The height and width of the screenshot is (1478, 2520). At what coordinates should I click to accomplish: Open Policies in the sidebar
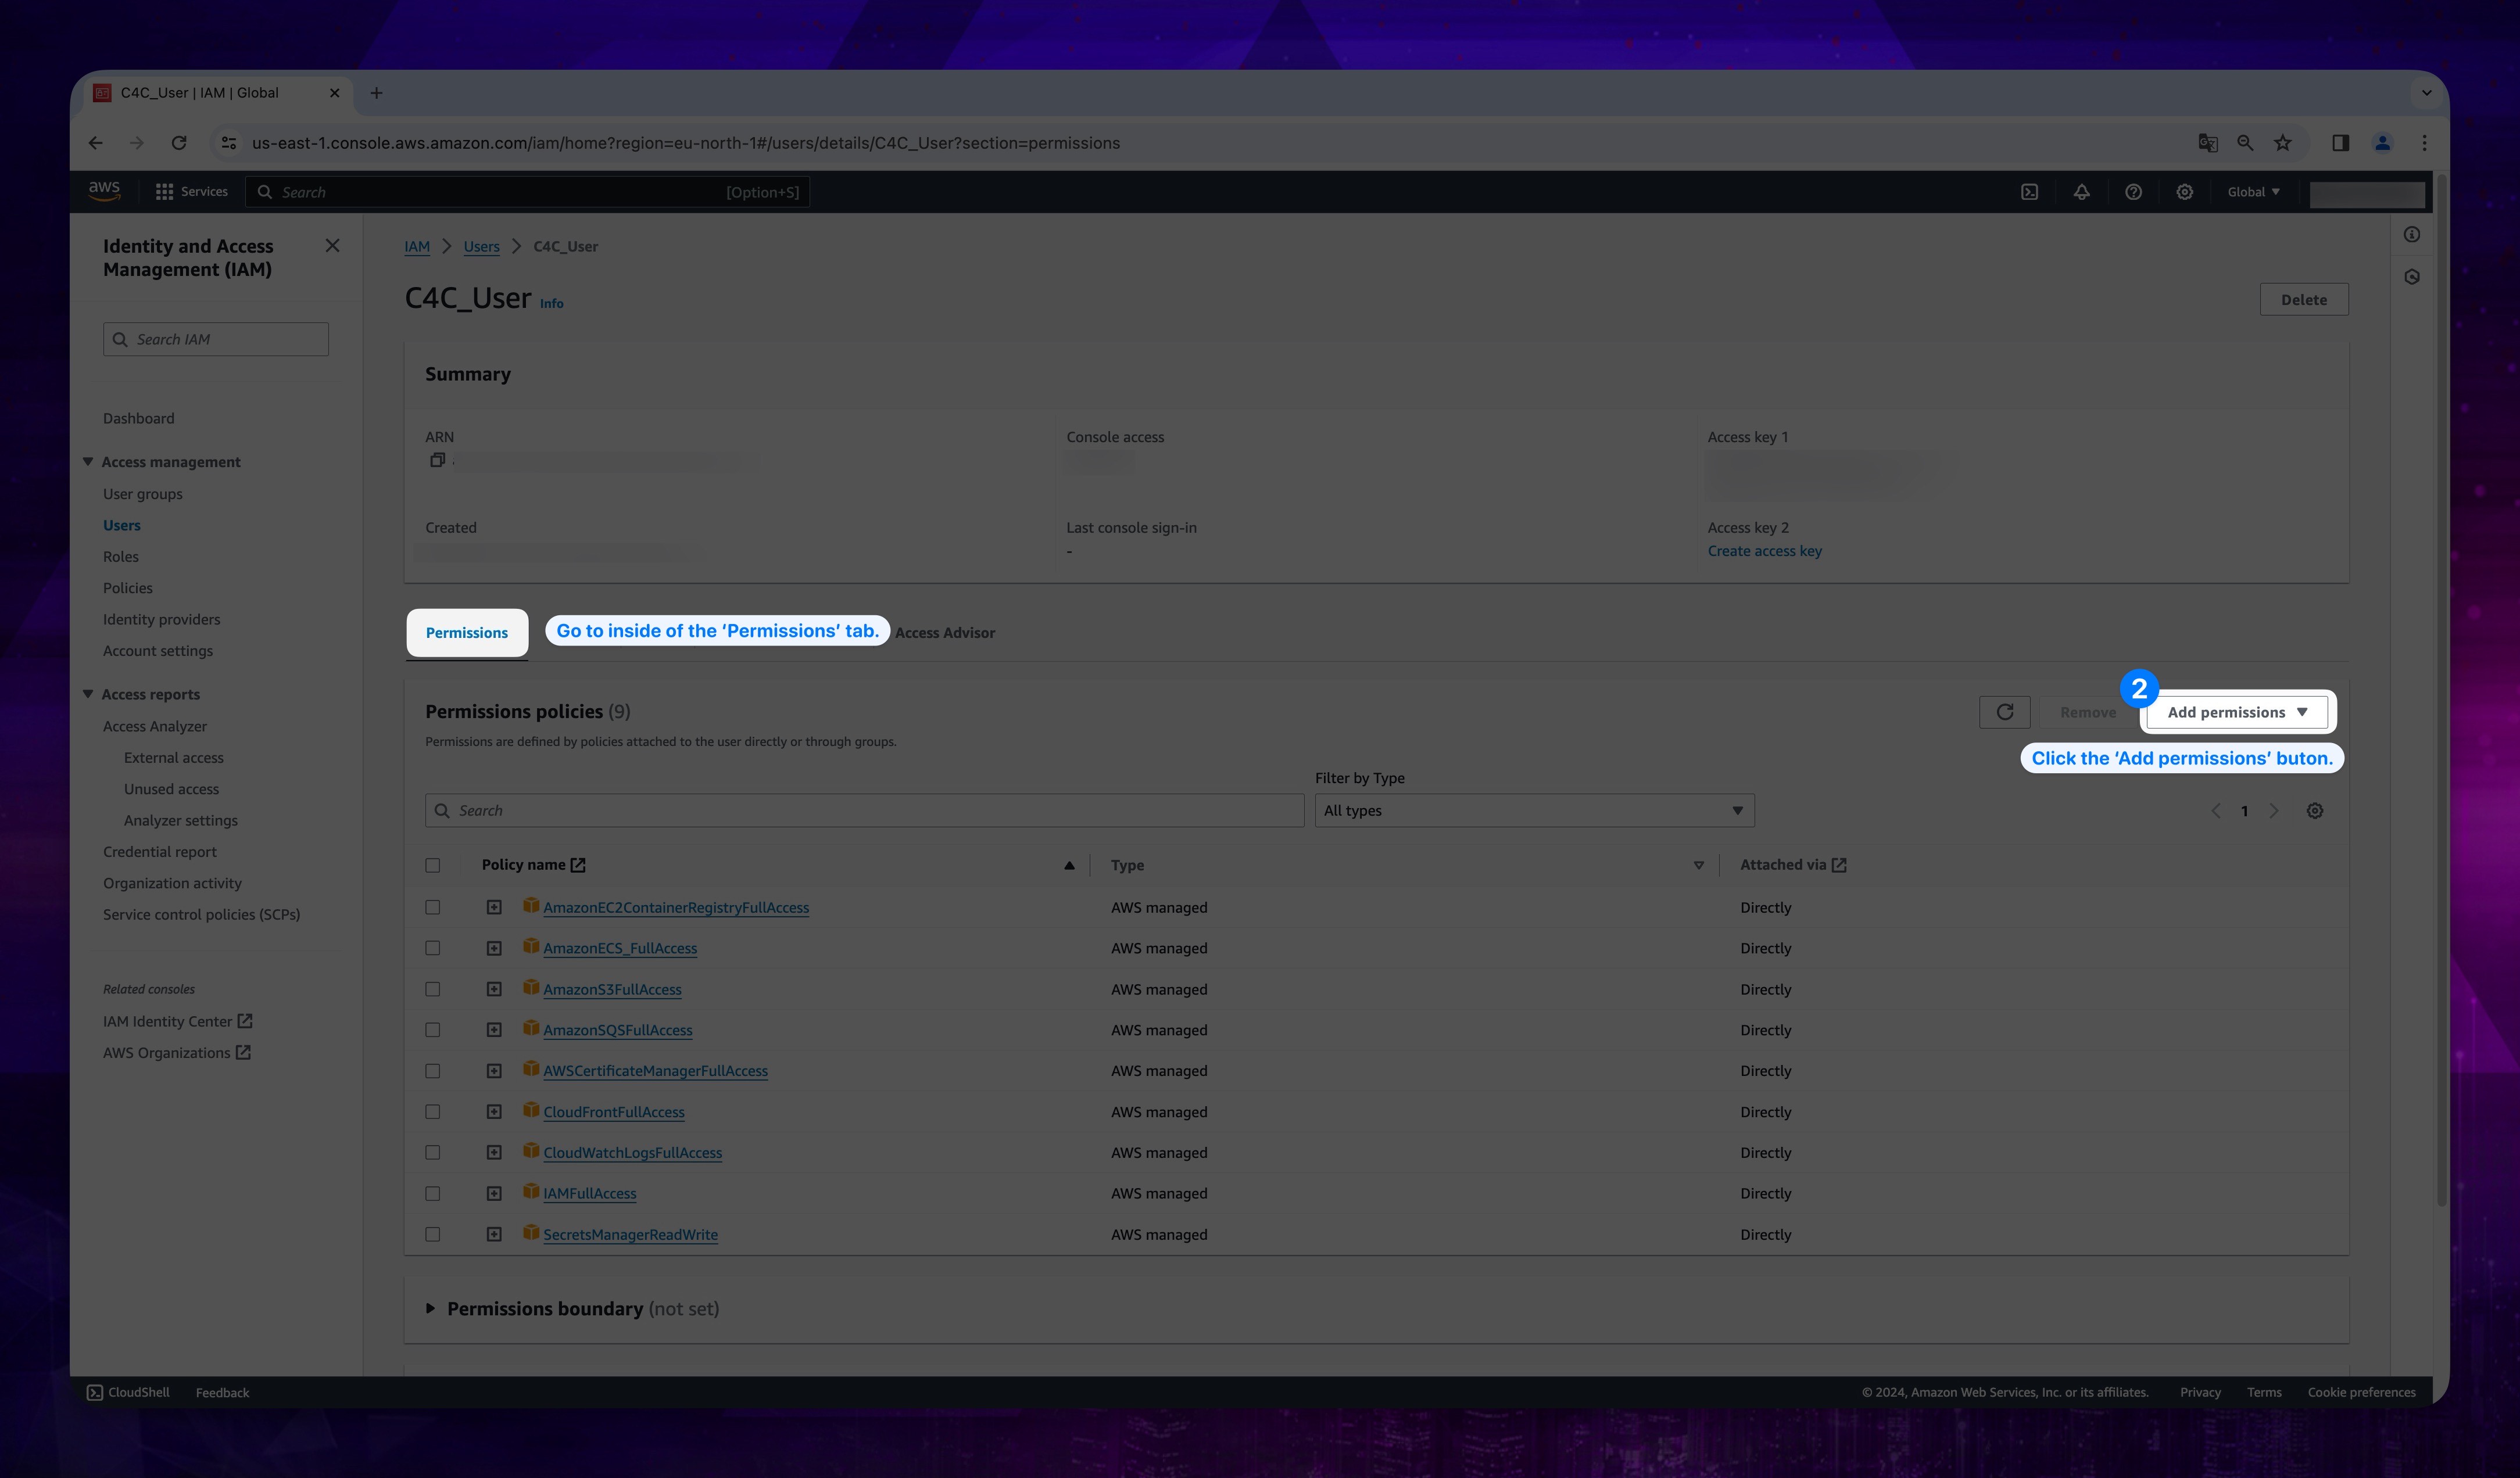pyautogui.click(x=128, y=587)
